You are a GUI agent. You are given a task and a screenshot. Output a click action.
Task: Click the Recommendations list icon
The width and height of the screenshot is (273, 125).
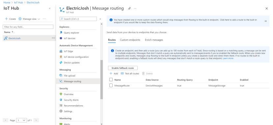tap(61, 106)
